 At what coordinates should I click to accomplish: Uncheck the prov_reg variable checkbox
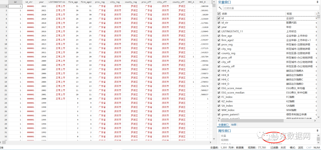click(x=219, y=45)
